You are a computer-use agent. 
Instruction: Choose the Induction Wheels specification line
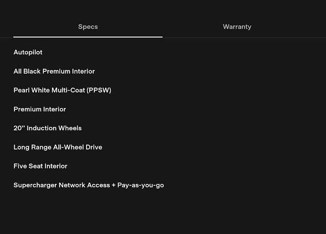coord(47,128)
